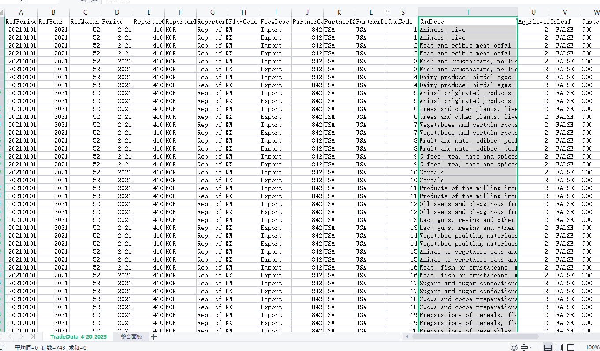Click the 平均值=0 status bar entry
This screenshot has width=600, height=351.
click(x=26, y=347)
